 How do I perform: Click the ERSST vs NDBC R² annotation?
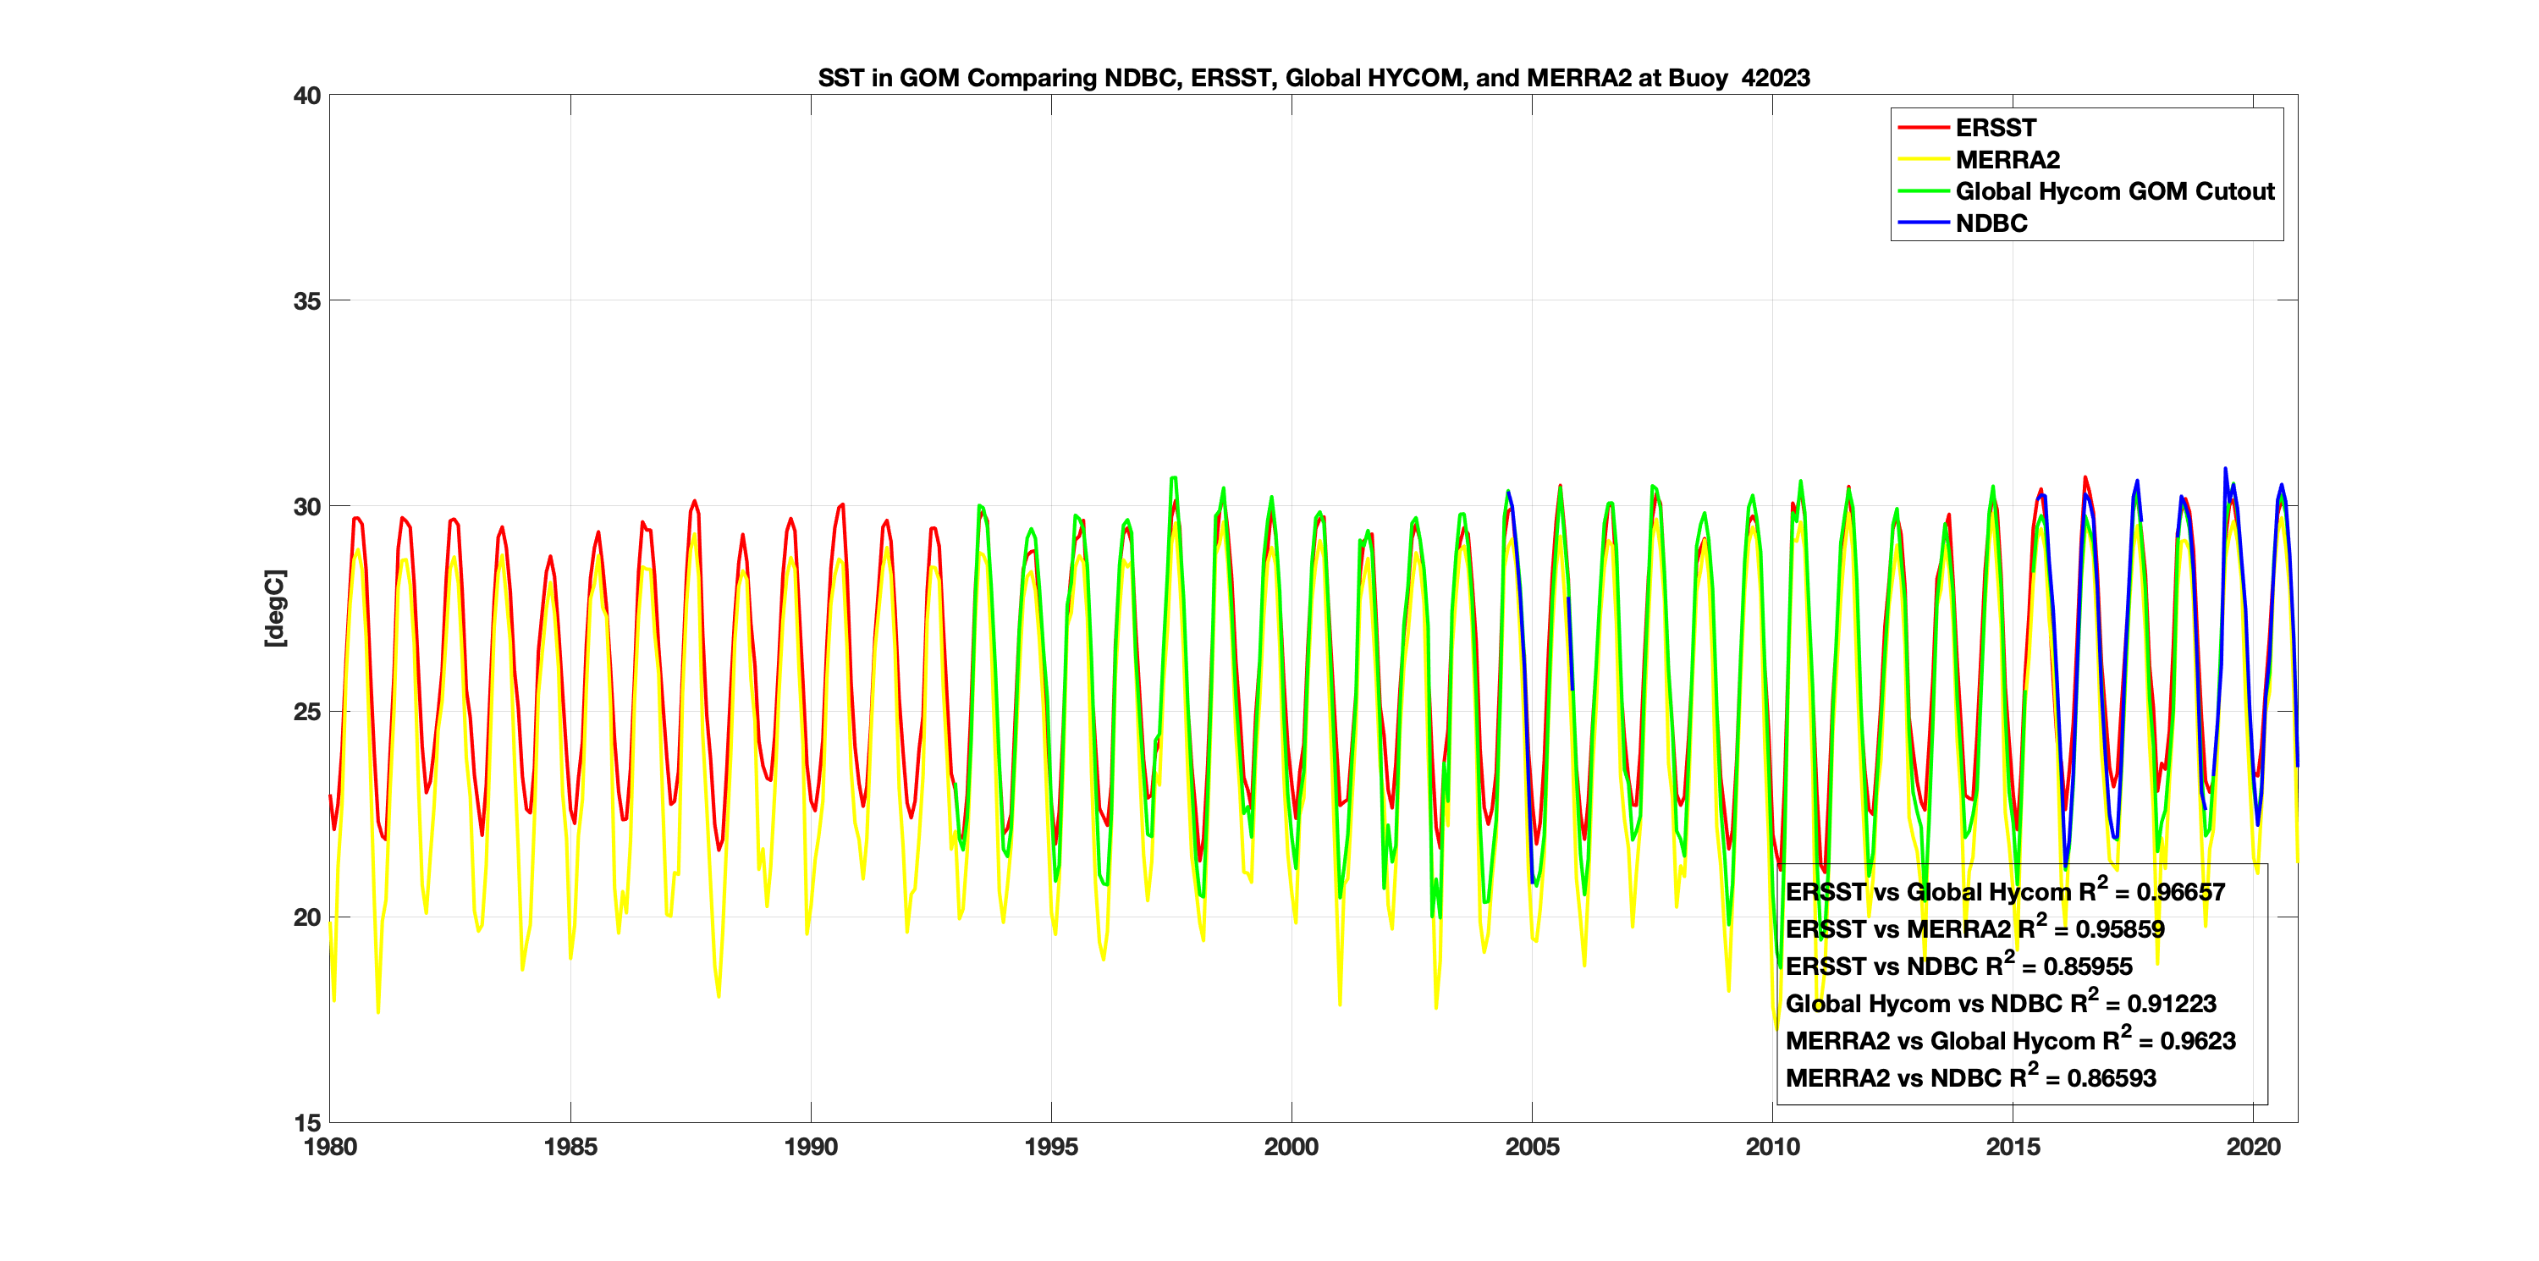pos(1958,966)
